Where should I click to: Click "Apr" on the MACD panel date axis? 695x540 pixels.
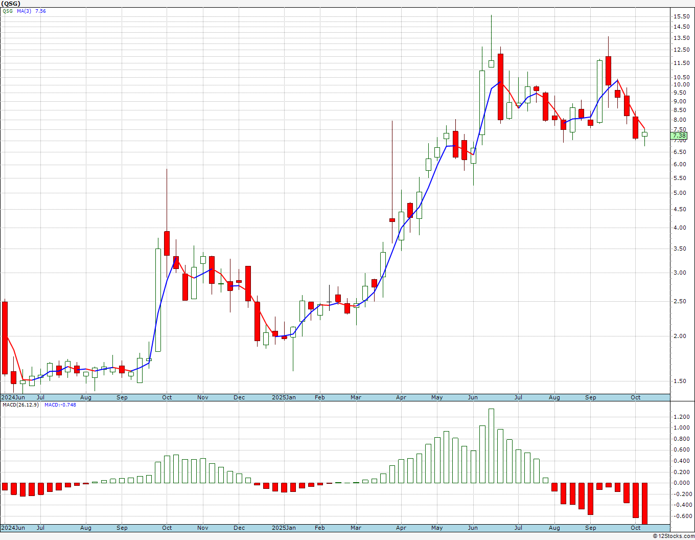tap(401, 528)
